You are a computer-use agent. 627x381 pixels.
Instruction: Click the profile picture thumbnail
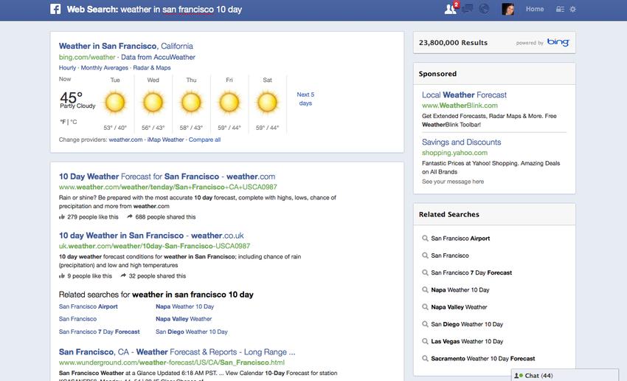coord(508,10)
